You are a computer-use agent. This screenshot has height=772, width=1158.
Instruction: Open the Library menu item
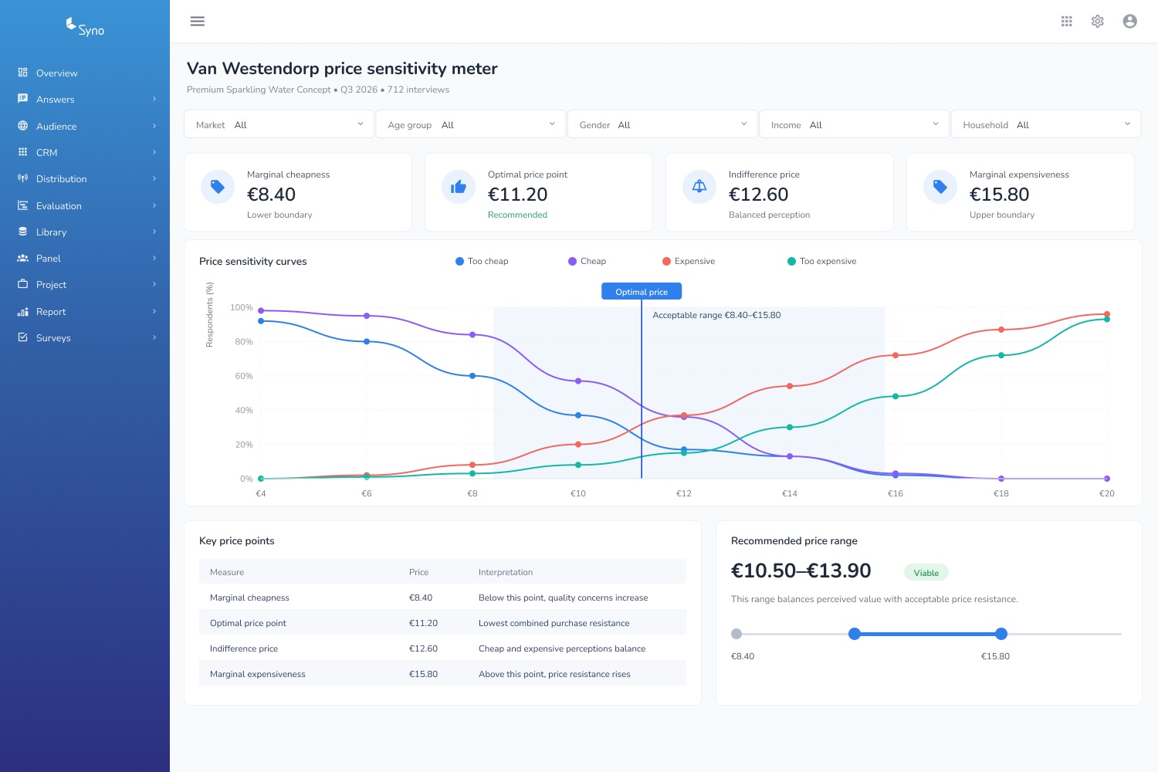point(85,232)
